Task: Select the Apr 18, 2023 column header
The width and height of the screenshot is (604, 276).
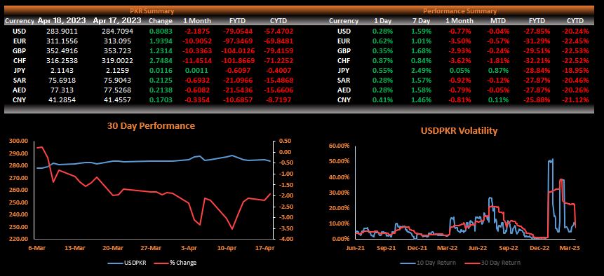Action: pos(62,21)
